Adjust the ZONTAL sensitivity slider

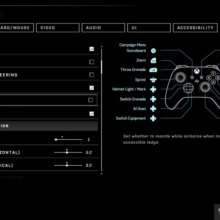[68, 152]
